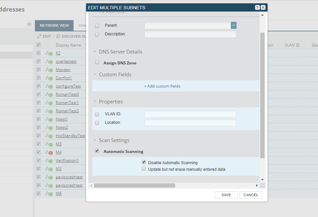Click the Edit pencil icon
This screenshot has width=318, height=217.
pos(39,36)
